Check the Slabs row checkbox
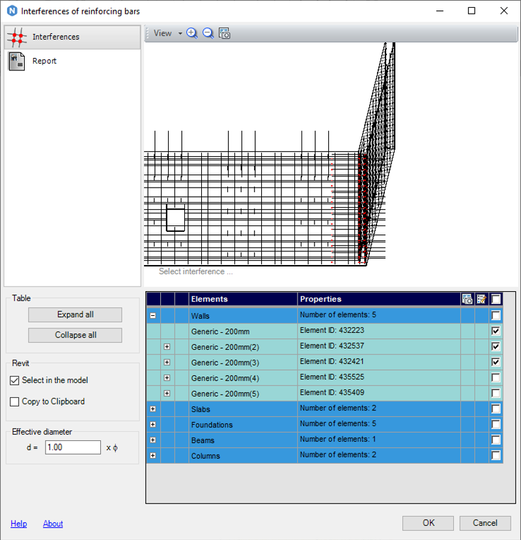Viewport: 521px width, 540px height. point(496,409)
